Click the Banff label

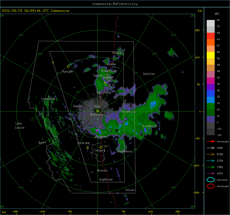[42, 142]
